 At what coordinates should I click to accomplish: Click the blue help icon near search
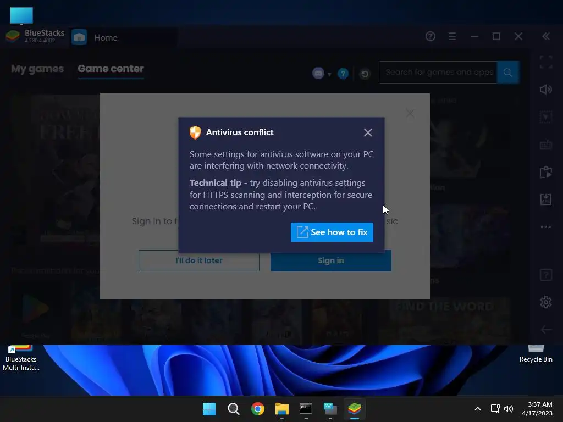(x=343, y=74)
